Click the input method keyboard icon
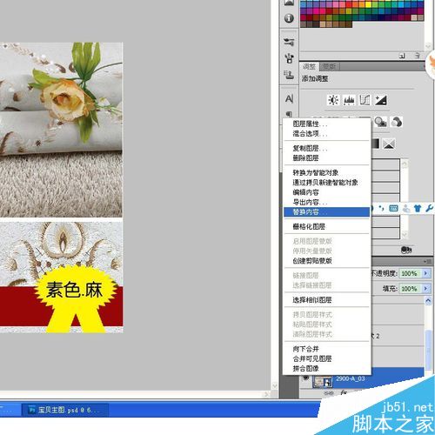 click(393, 208)
